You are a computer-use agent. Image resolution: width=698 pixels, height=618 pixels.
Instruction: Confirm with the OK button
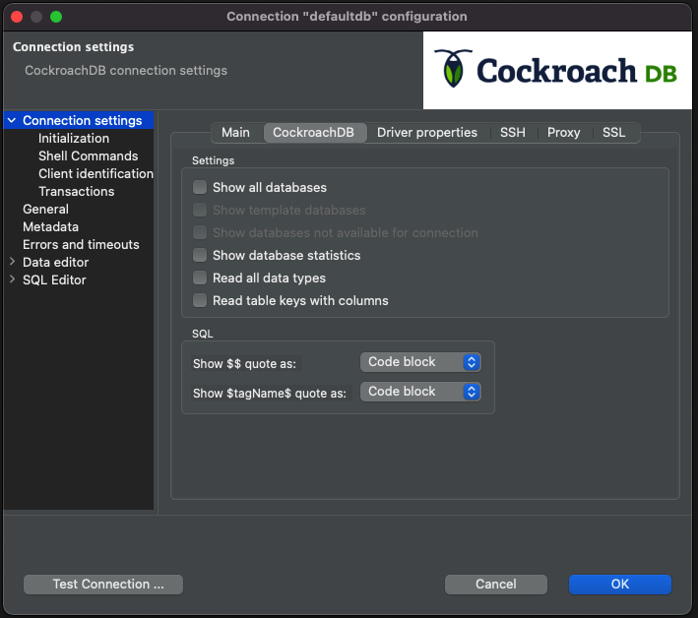pos(619,585)
